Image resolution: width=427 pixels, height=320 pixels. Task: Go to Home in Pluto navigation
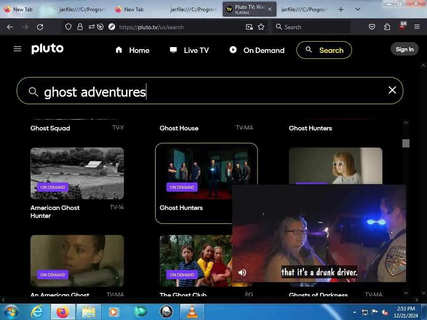coord(133,50)
